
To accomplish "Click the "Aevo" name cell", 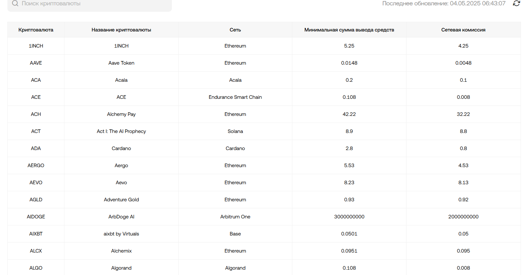I will click(121, 183).
